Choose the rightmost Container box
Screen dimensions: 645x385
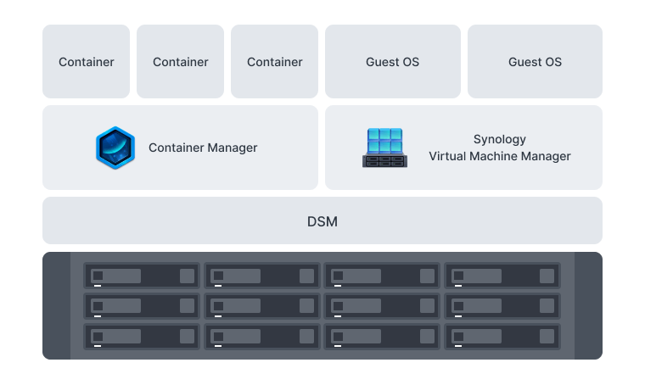click(275, 62)
